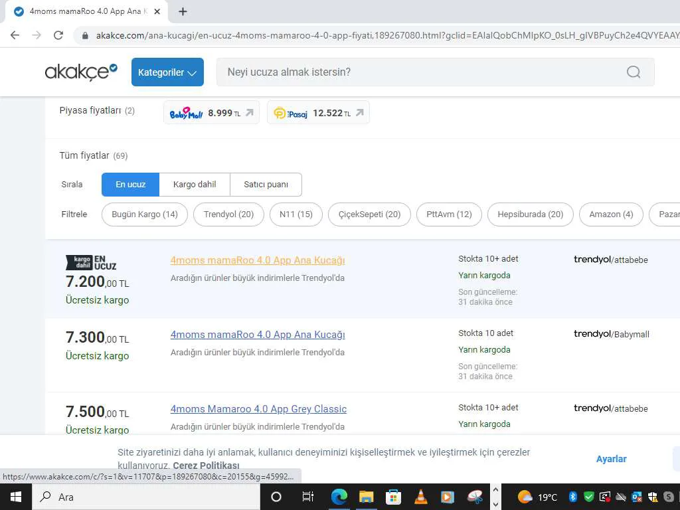The image size is (680, 510).
Task: Click trendyol/Babymall seller logo
Action: [612, 334]
